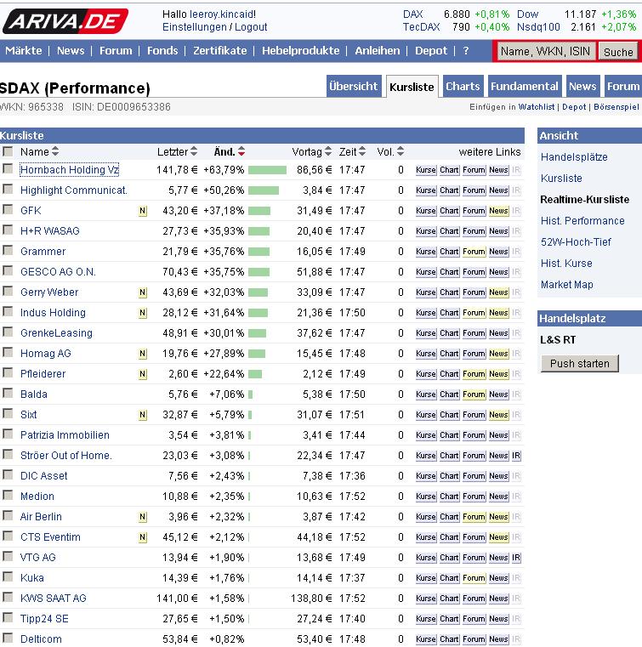Open the N news badge for CTS Eventim
This screenshot has height=647, width=642.
(143, 537)
